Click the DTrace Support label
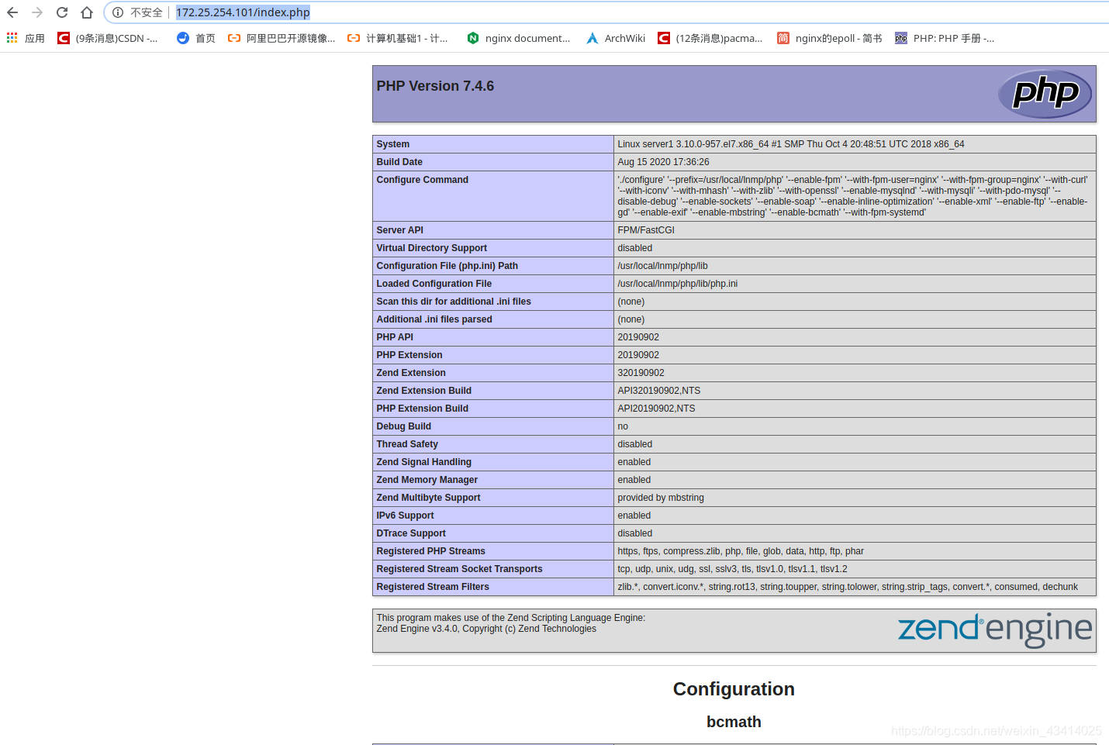The height and width of the screenshot is (745, 1109). click(x=411, y=533)
